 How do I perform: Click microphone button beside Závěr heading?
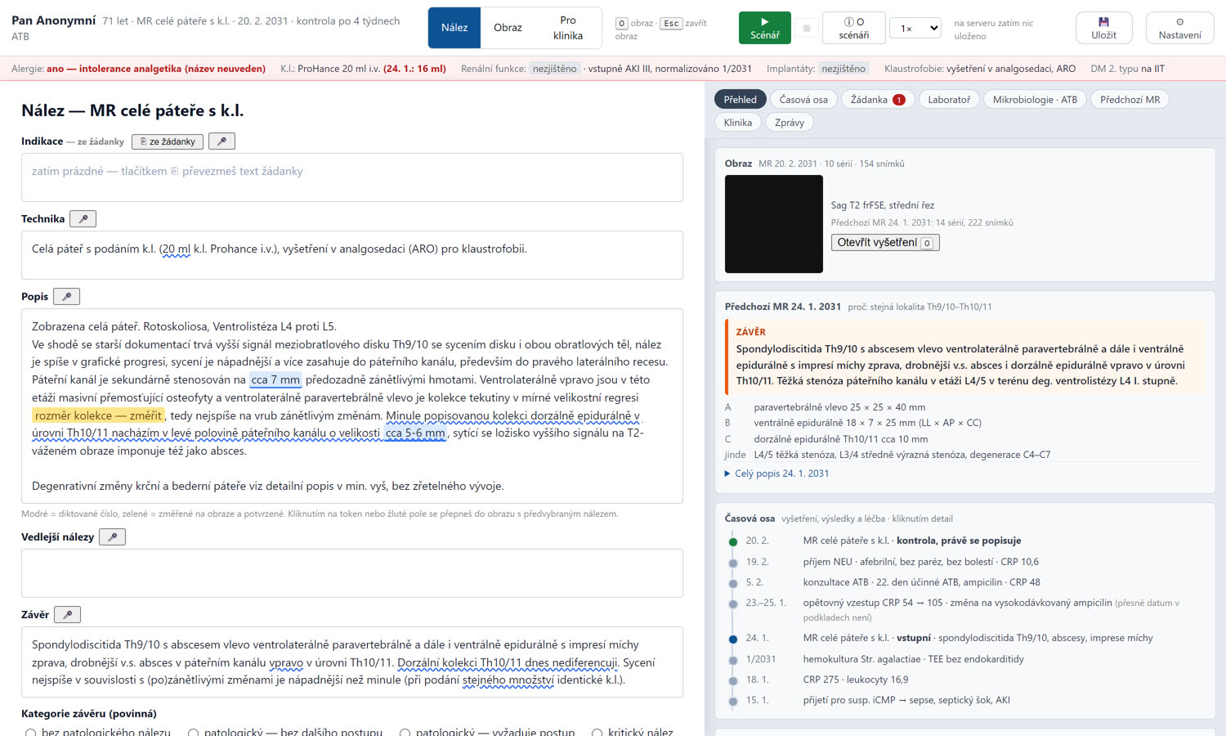(x=67, y=615)
